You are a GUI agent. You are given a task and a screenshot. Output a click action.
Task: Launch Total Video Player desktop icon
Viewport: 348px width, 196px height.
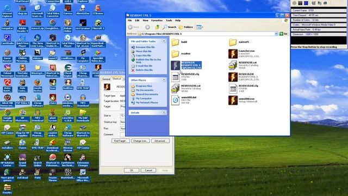67,41
